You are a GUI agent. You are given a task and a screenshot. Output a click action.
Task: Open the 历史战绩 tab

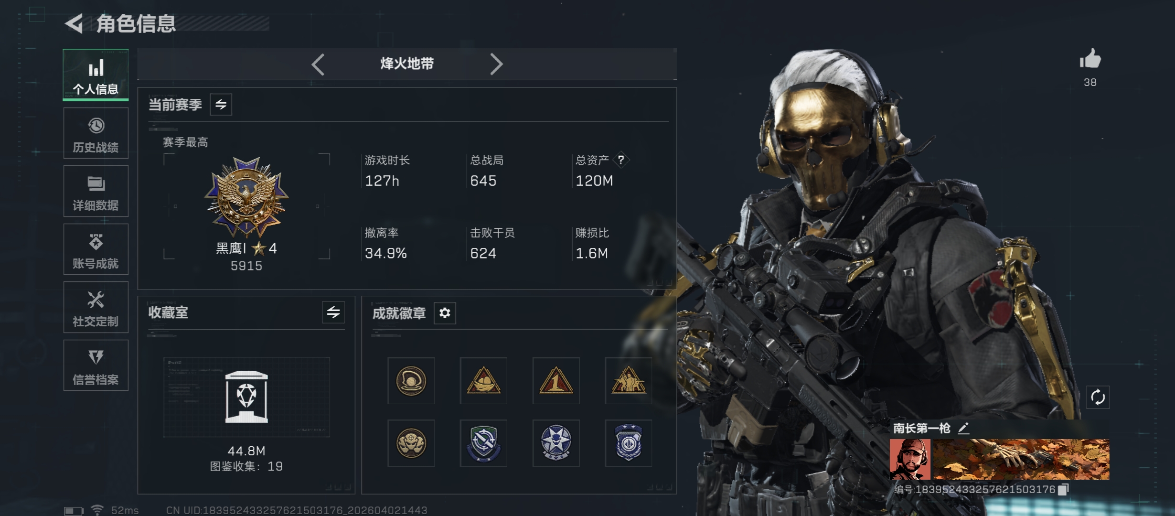click(x=96, y=133)
